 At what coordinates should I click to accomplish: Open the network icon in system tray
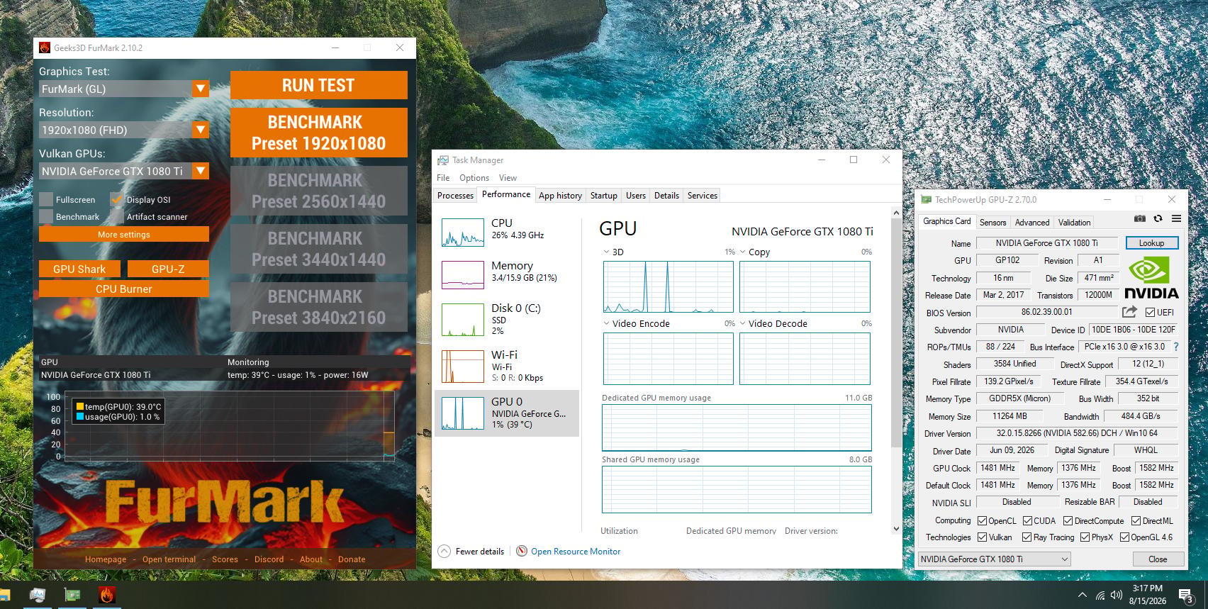coord(1100,596)
